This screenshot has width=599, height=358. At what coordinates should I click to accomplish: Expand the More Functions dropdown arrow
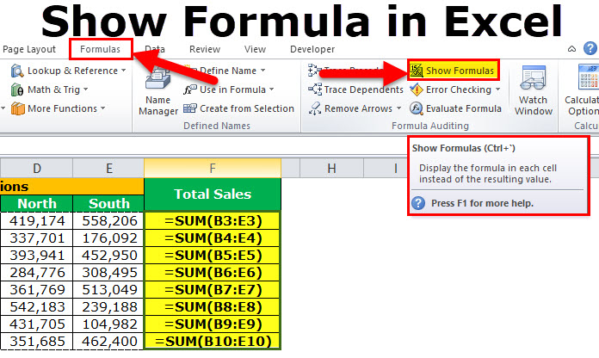click(x=102, y=108)
